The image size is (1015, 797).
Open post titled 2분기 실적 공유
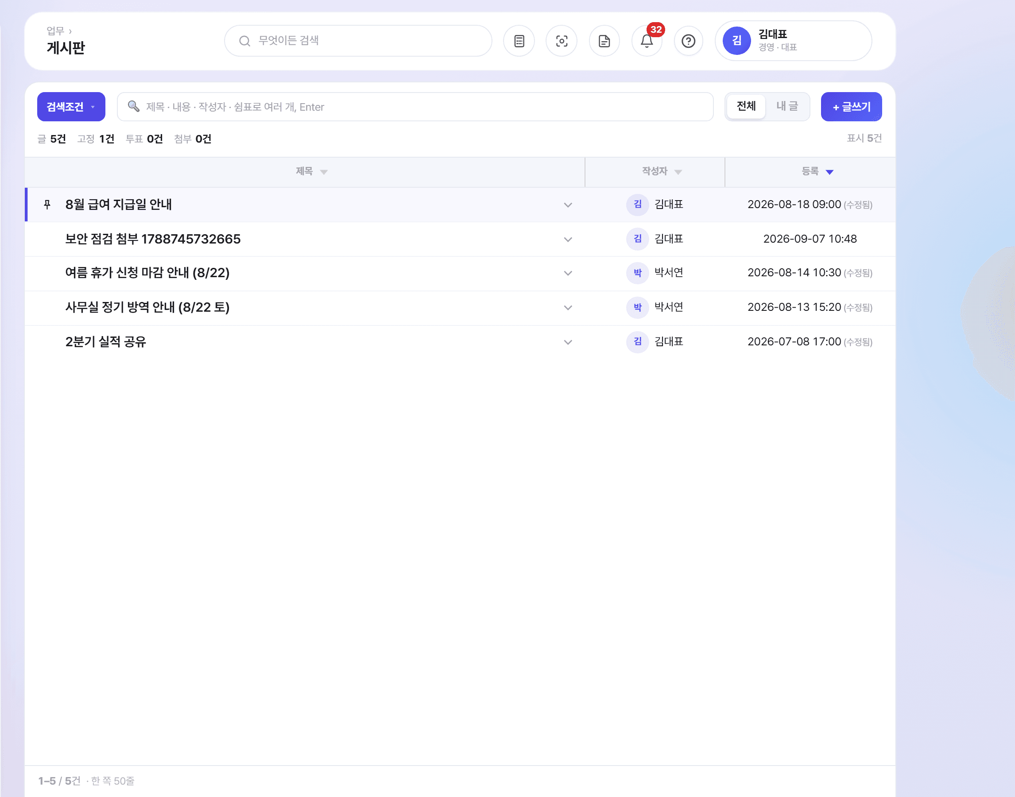pyautogui.click(x=105, y=342)
